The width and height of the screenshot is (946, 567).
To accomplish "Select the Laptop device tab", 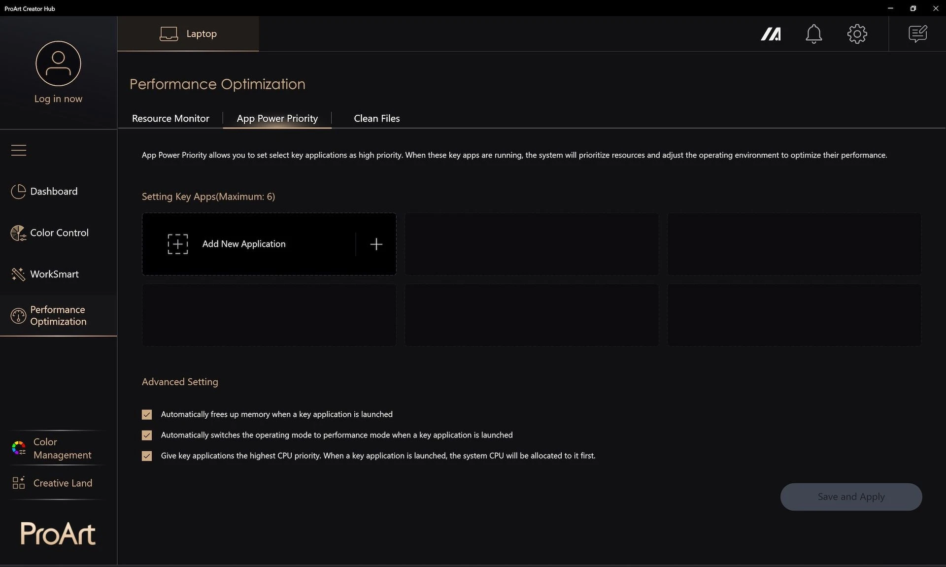I will (188, 34).
